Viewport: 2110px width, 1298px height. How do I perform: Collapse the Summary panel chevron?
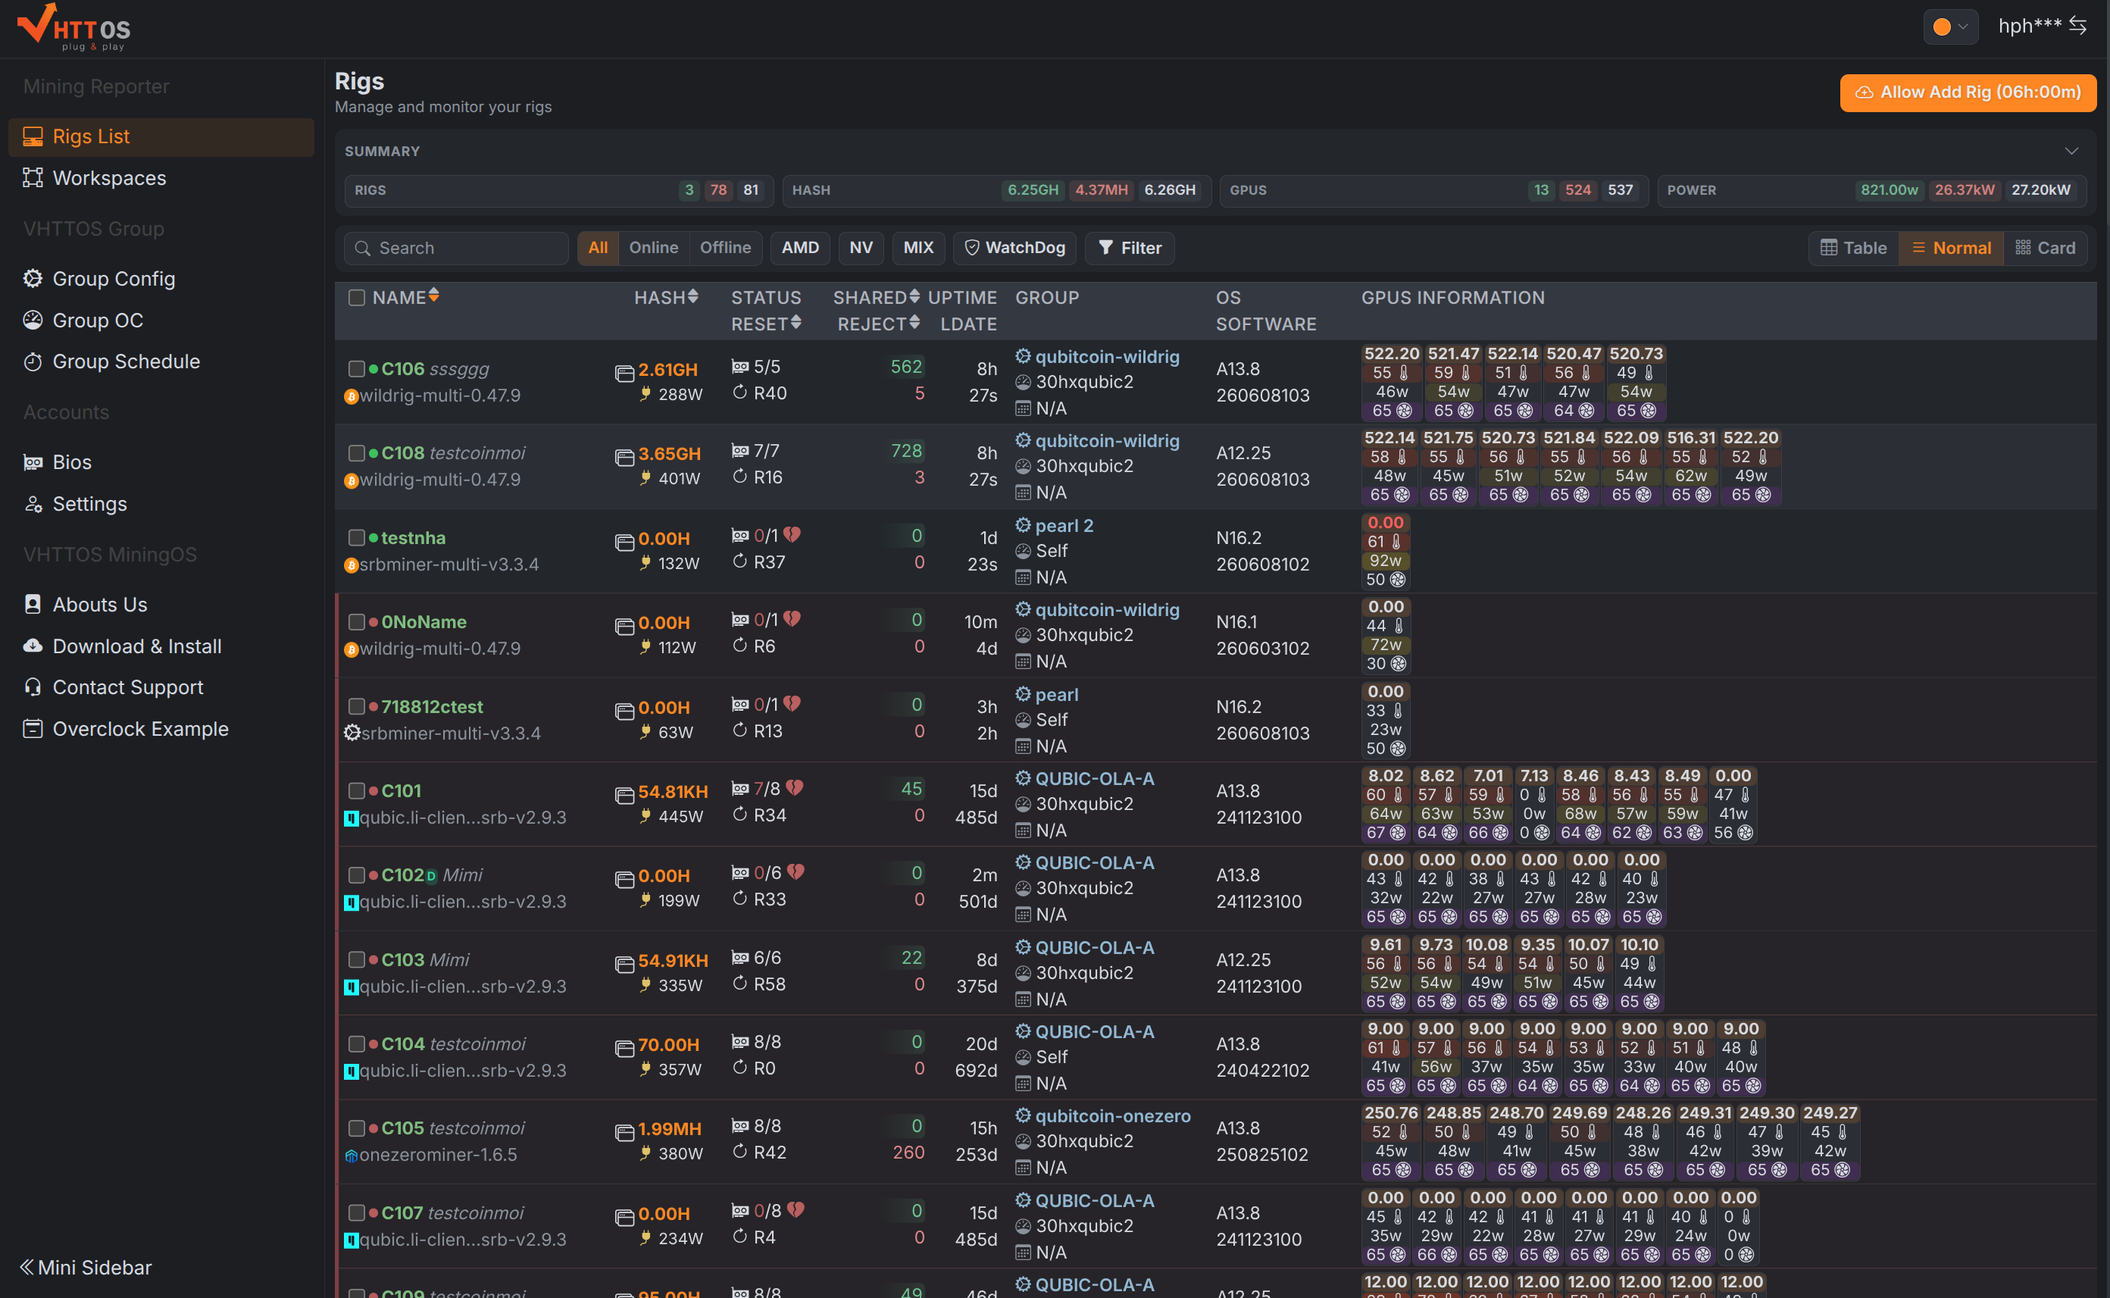[2071, 151]
